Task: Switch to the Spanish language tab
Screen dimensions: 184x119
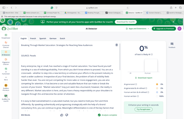Action: click(43, 38)
